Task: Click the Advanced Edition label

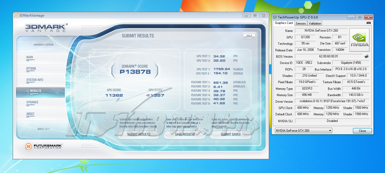Action: click(x=43, y=45)
